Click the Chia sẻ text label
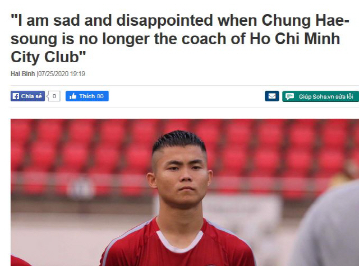Screen dimensions: 359x266 click(31, 96)
